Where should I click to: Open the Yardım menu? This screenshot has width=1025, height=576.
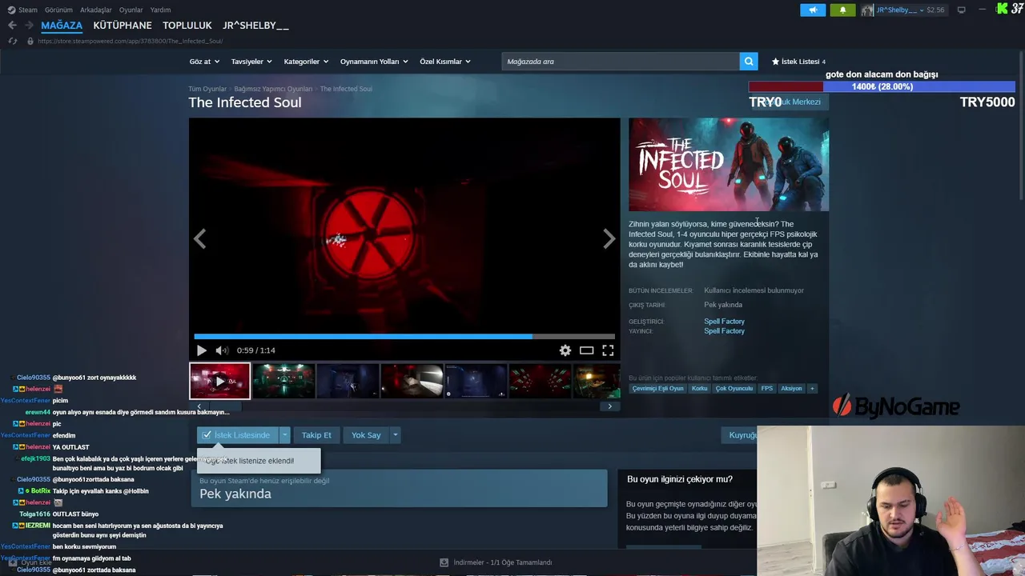[x=160, y=10]
